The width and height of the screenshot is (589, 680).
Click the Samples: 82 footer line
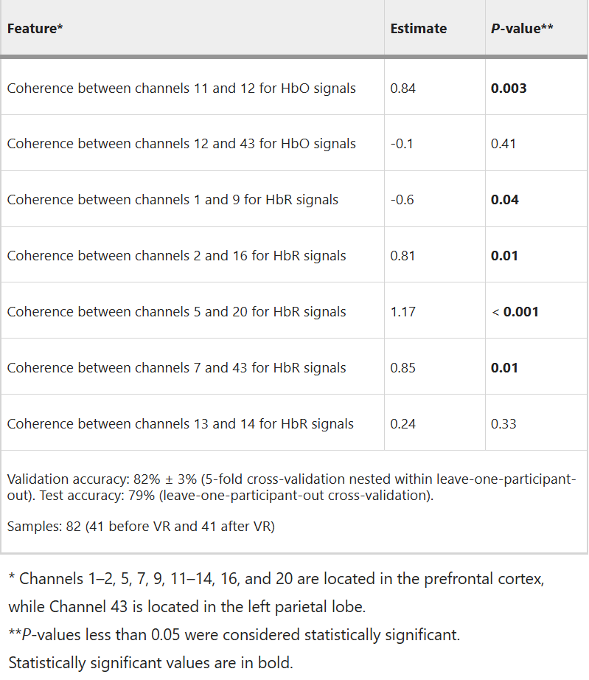coord(141,526)
